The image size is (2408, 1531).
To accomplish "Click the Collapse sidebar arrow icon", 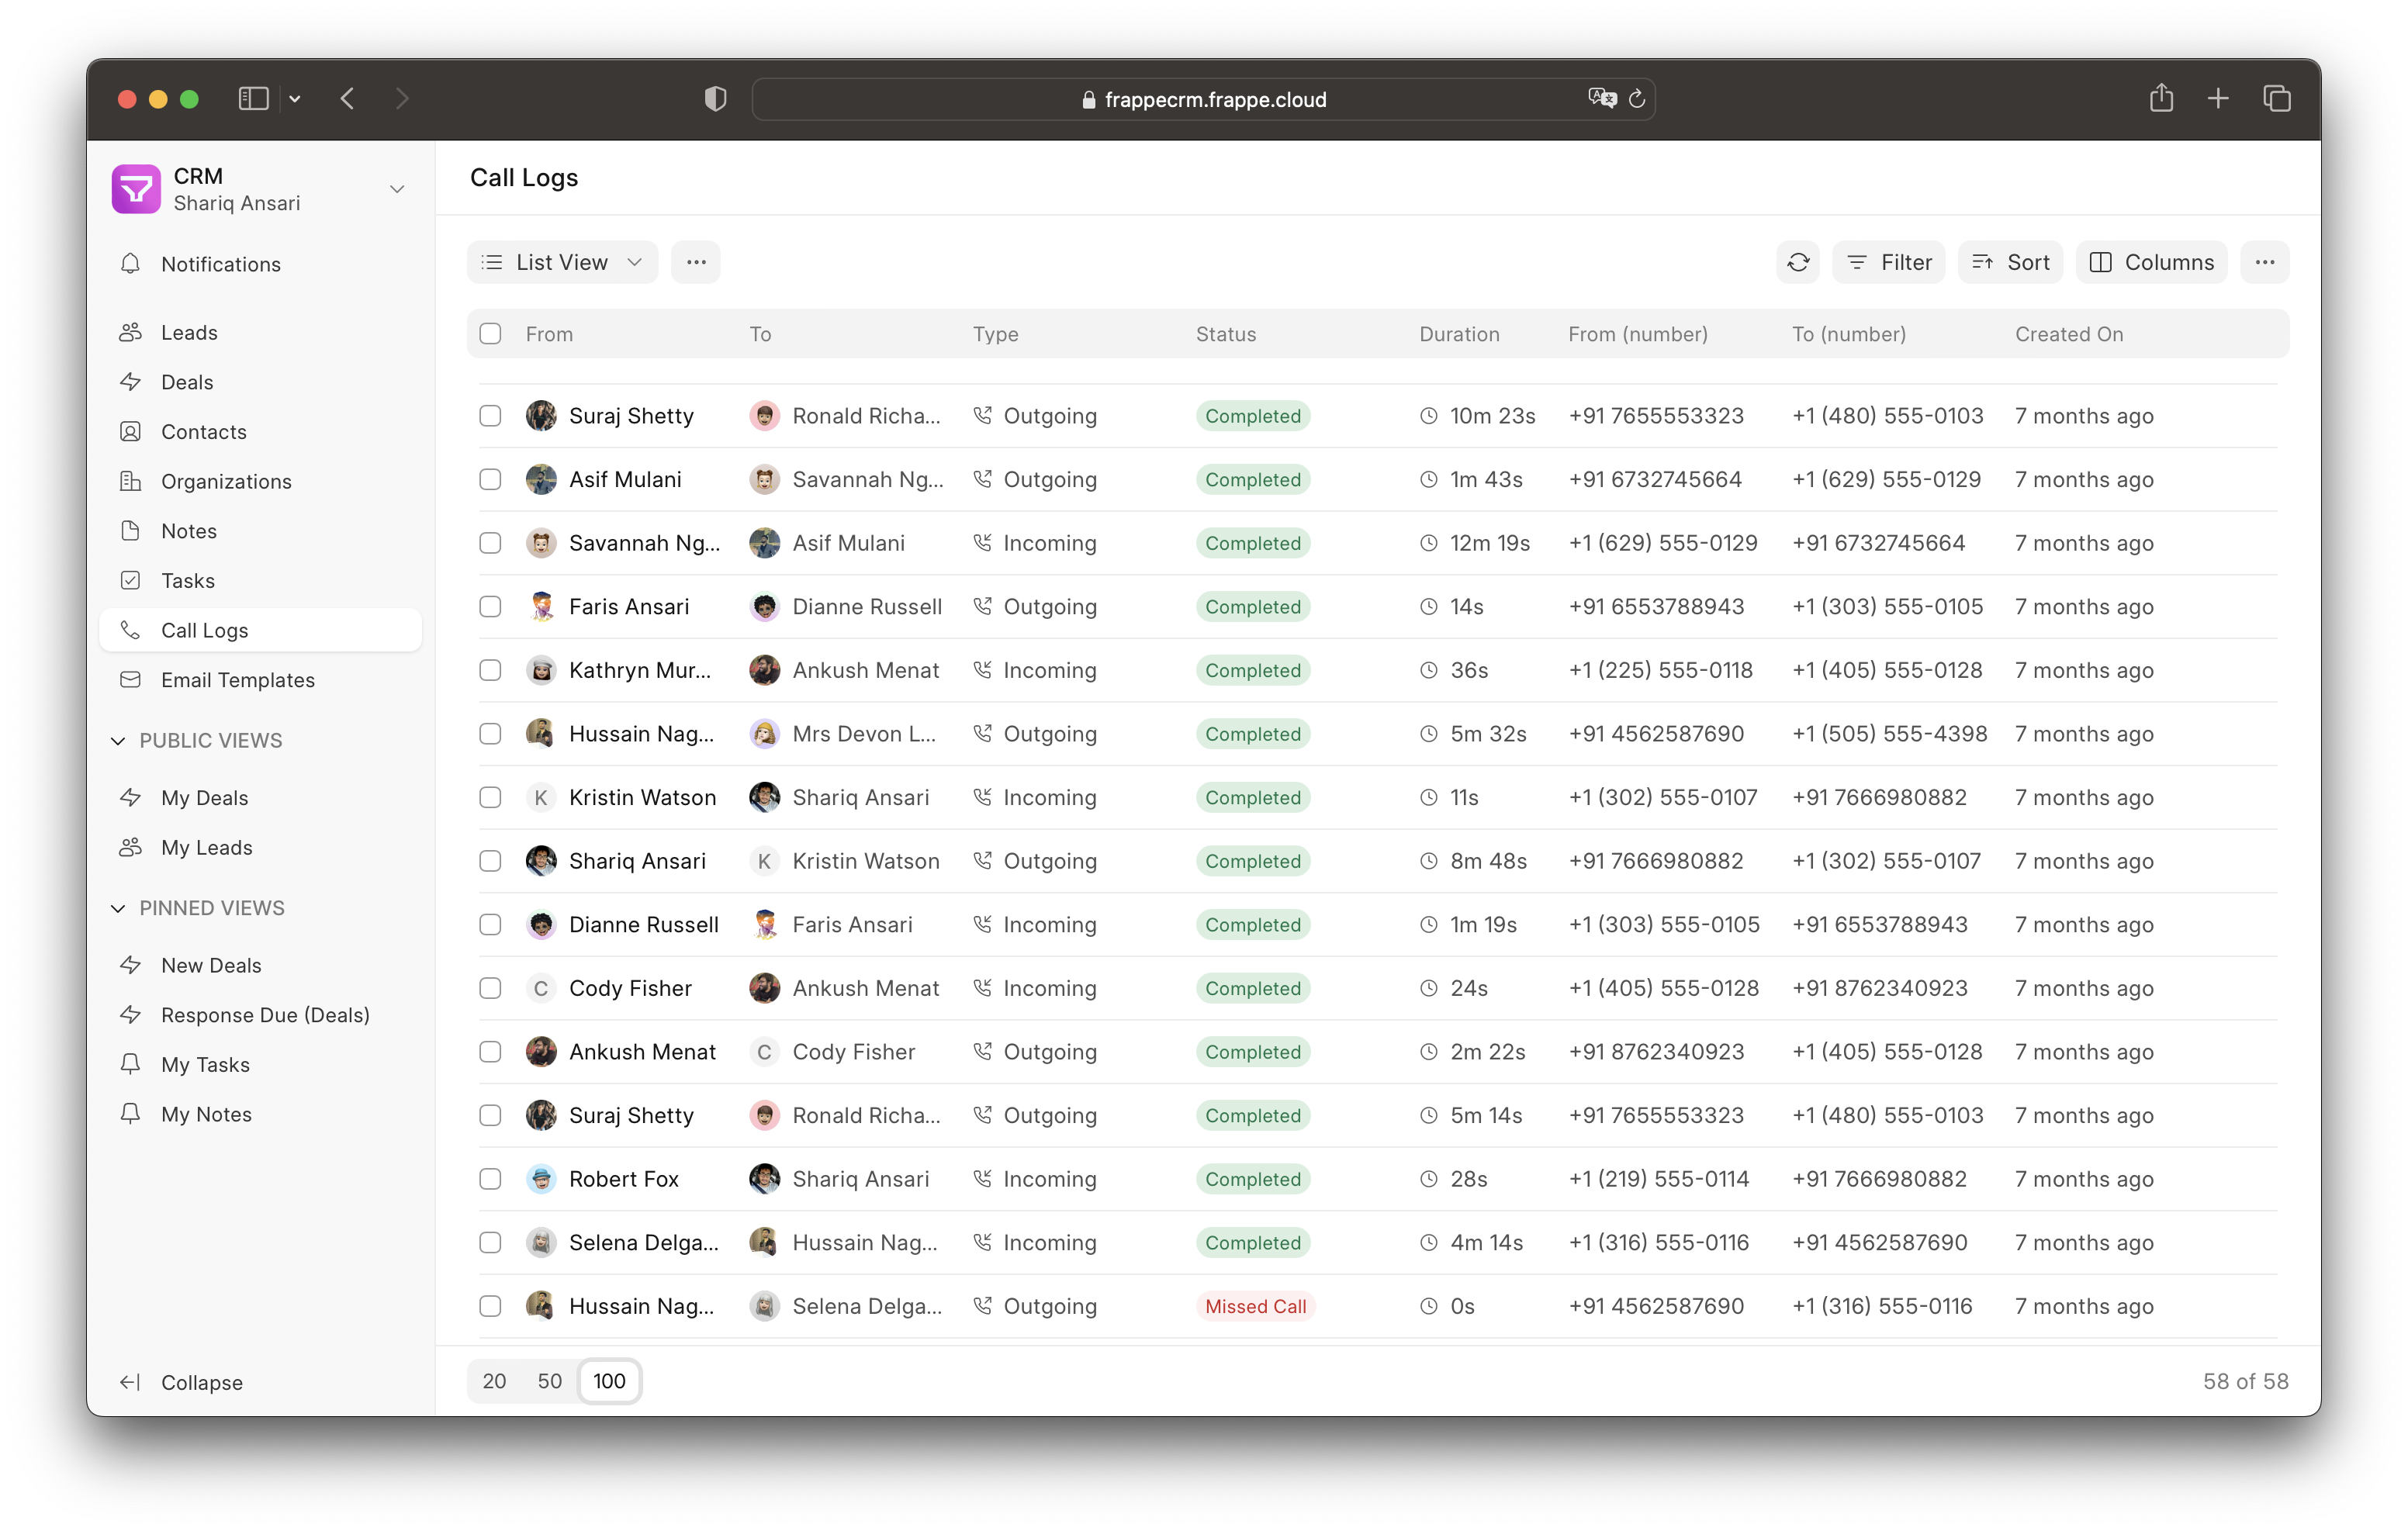I will point(130,1382).
